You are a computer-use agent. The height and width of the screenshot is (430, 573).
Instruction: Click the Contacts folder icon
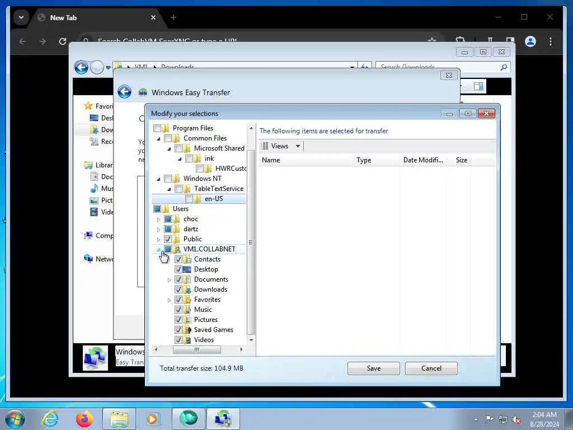[x=187, y=259]
